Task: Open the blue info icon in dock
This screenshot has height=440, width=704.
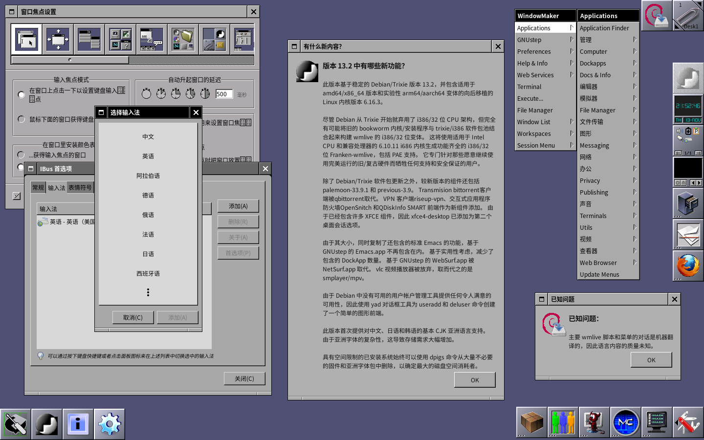Action: [x=78, y=424]
